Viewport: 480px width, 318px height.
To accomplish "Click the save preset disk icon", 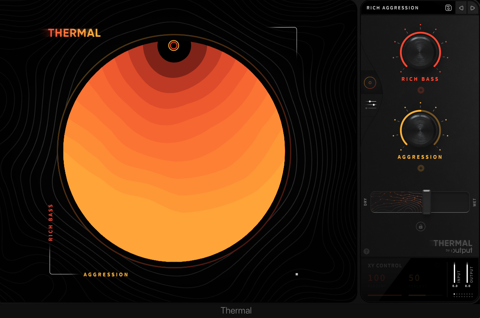I will tap(448, 8).
